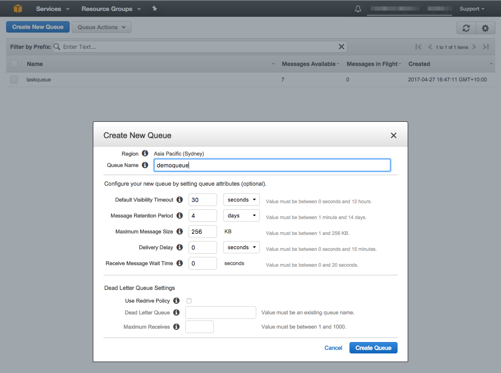Image resolution: width=501 pixels, height=373 pixels.
Task: Clear the prefix filter with X icon
Action: (341, 47)
